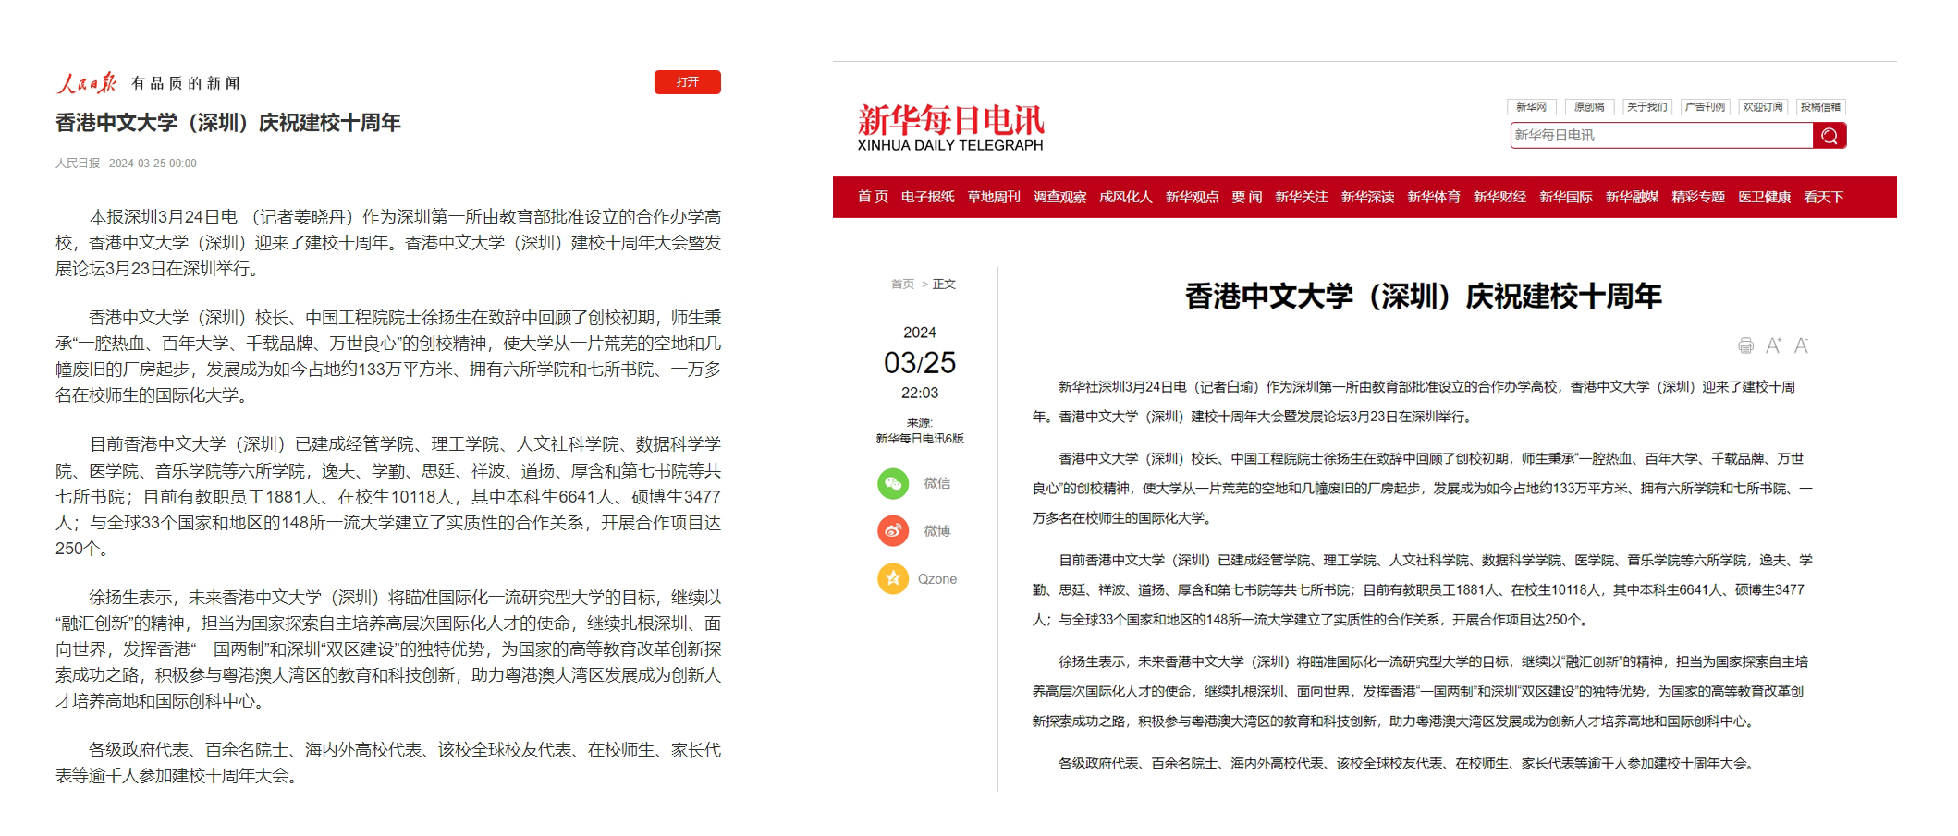Click the print article icon
Viewport: 1958px width, 836px height.
click(1745, 345)
